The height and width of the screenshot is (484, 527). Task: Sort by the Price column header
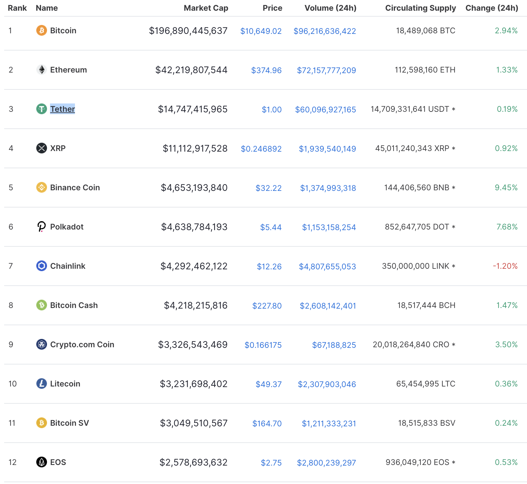[x=272, y=8]
